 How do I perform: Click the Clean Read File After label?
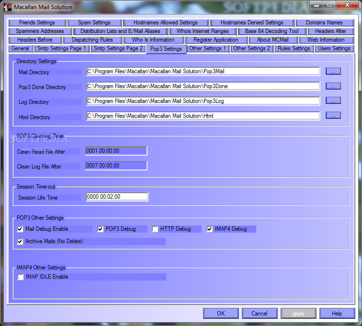click(x=41, y=152)
